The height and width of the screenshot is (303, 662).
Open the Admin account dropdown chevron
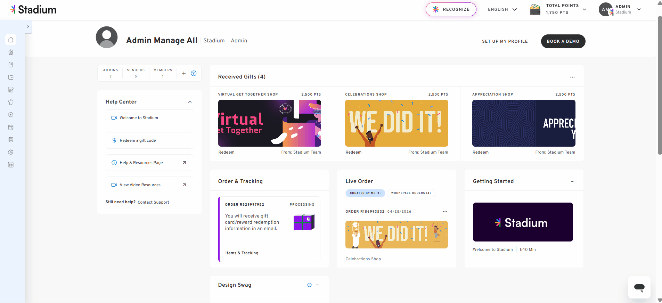point(639,9)
